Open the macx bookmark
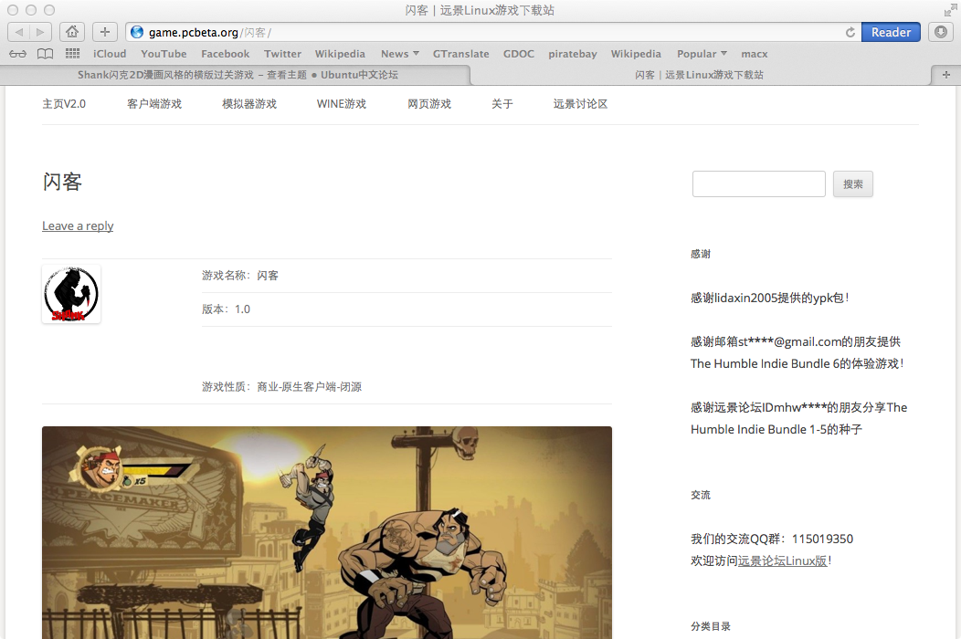This screenshot has height=639, width=961. 755,54
